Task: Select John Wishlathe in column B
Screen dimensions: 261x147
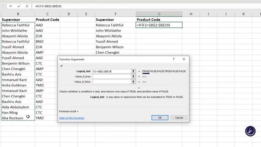Action: coord(18,31)
